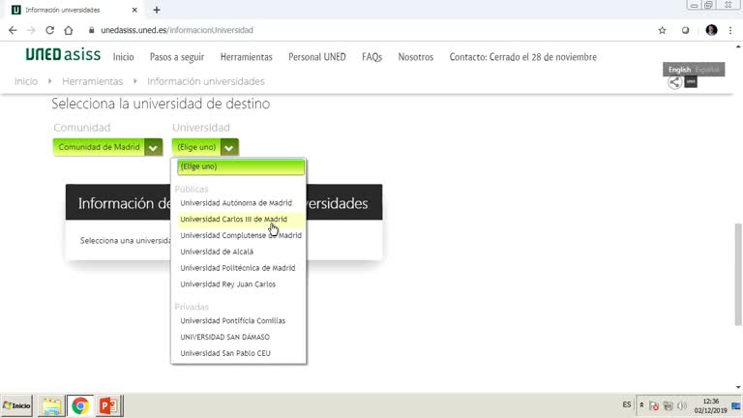
Task: Choose Universidad Complutense de Madrid
Action: [241, 235]
